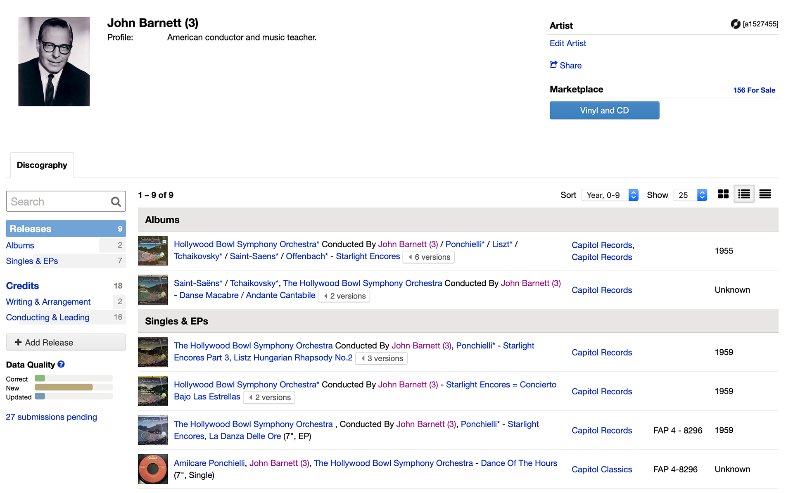Screen dimensions: 793x493
Task: Open the Danse Macabre album cover thumbnail
Action: (153, 290)
